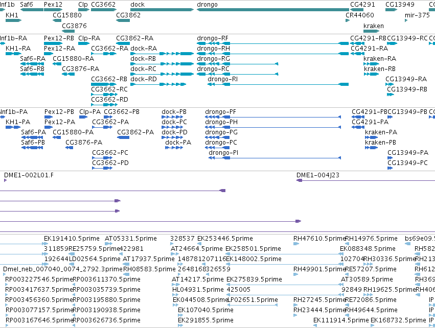The image size is (435, 328).
Task: Click transcript dock-RA
Action: (x=144, y=49)
